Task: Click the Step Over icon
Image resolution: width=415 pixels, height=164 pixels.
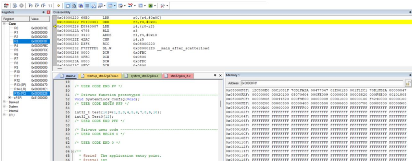Action: [37, 5]
